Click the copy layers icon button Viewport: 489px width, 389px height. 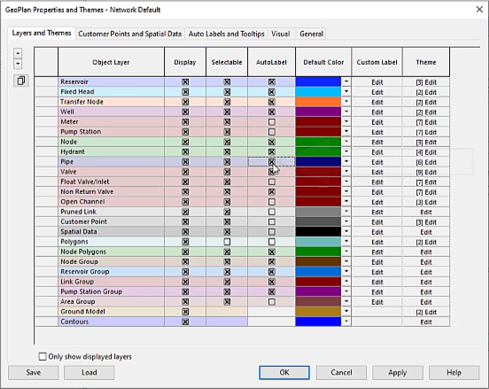click(21, 81)
